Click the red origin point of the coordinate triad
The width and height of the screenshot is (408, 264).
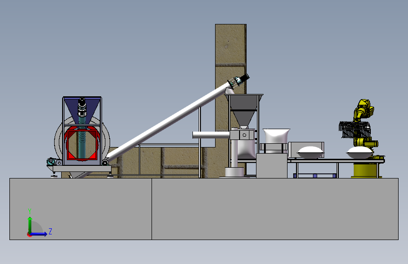pos(29,234)
